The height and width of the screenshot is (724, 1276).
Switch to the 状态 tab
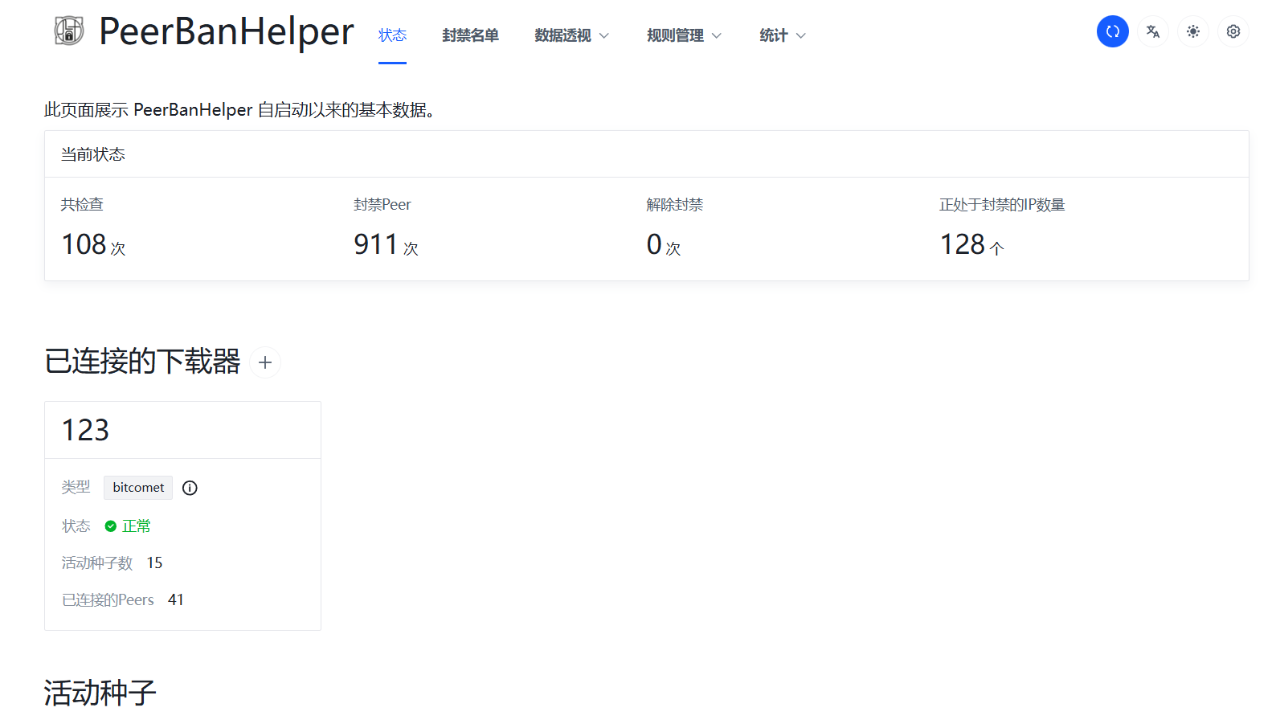coord(392,35)
